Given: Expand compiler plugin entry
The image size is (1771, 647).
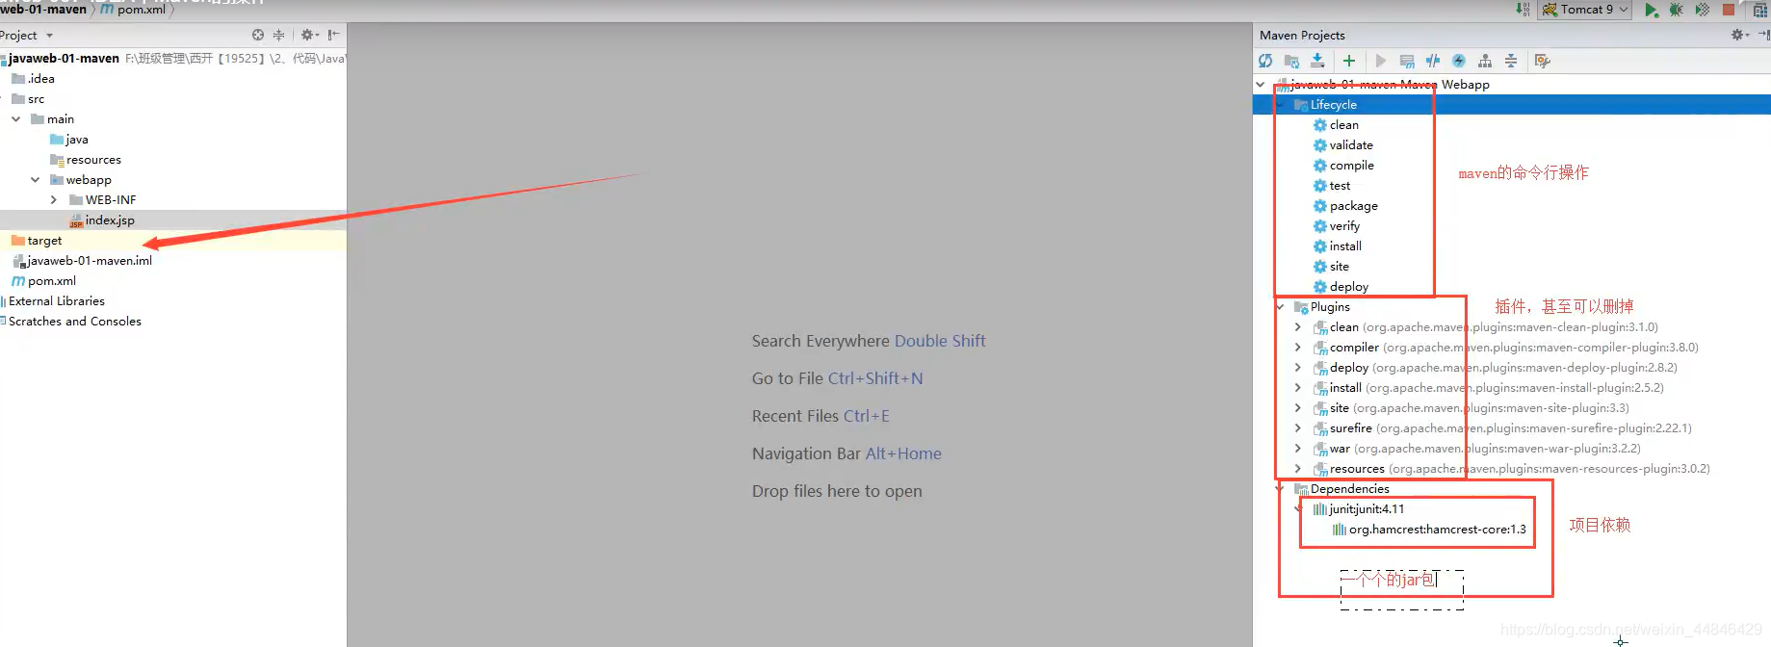Looking at the screenshot, I should (1298, 348).
